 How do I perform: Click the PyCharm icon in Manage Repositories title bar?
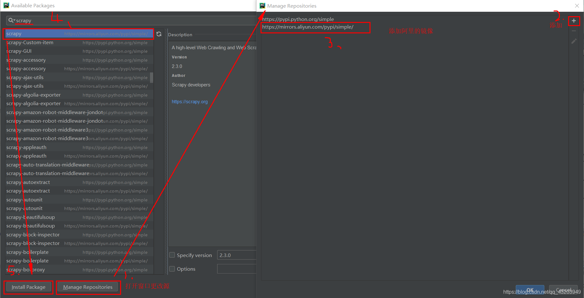[262, 6]
